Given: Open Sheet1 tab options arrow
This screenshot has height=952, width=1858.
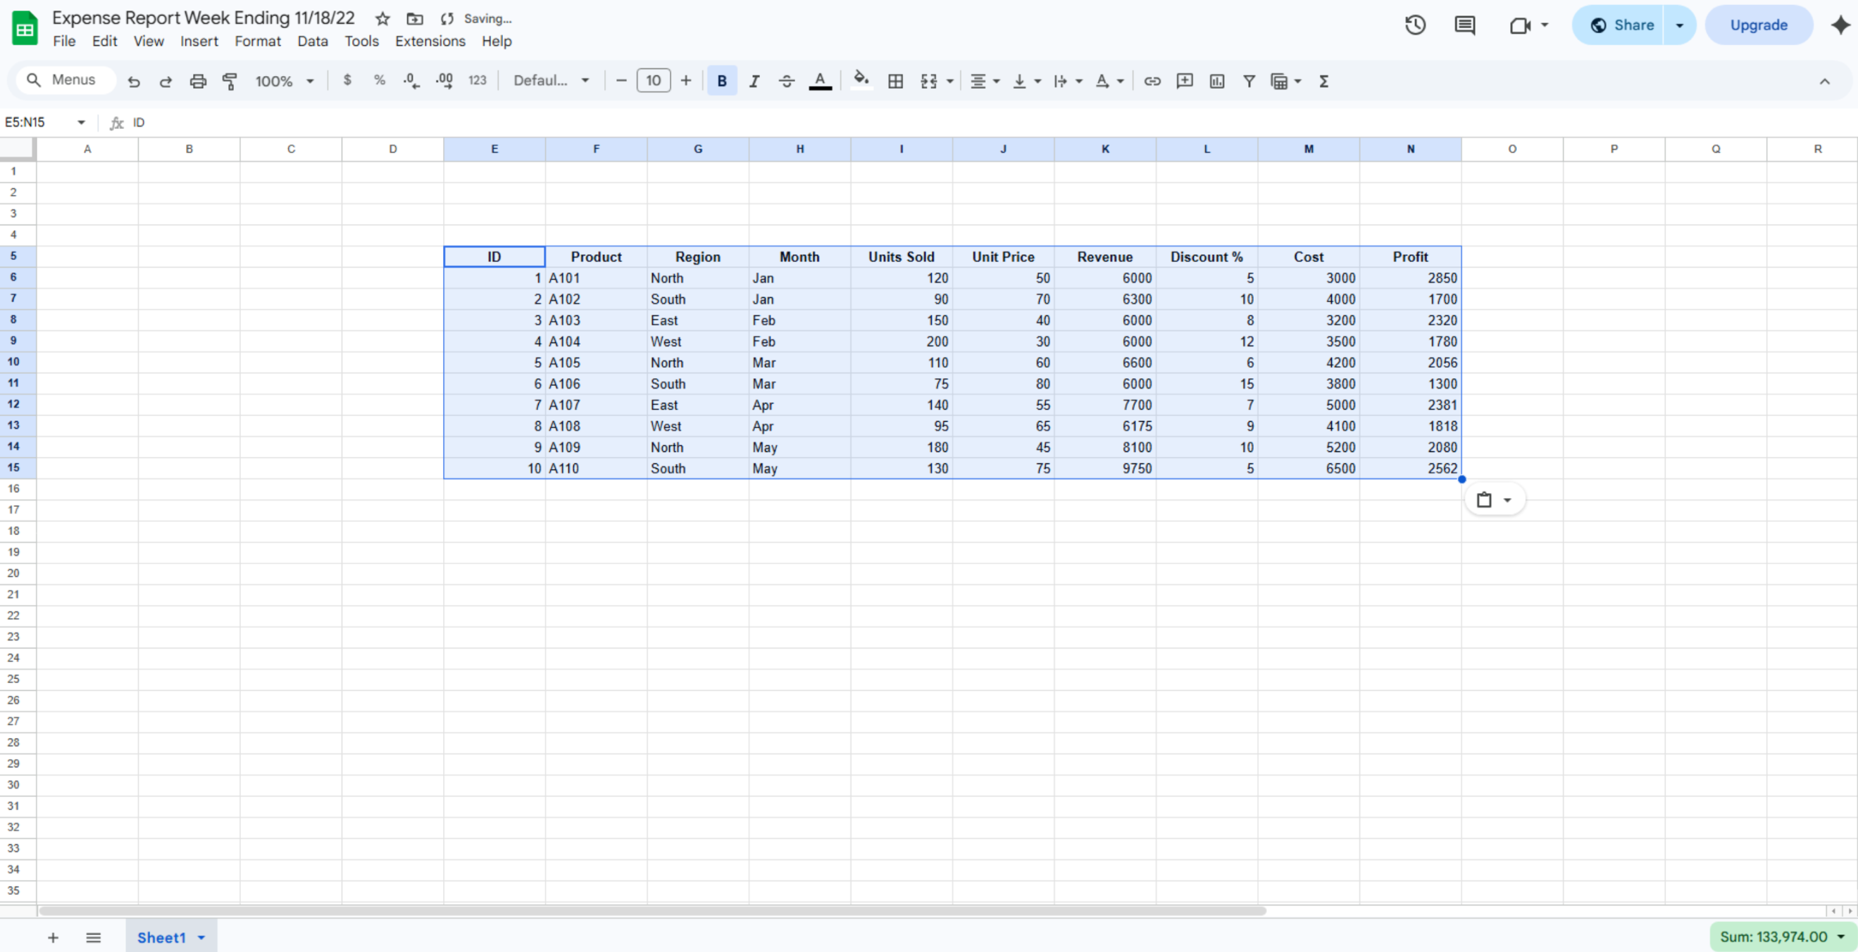Looking at the screenshot, I should [x=201, y=938].
